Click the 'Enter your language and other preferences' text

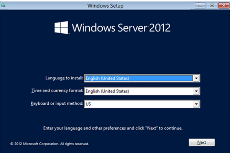coord(113,128)
